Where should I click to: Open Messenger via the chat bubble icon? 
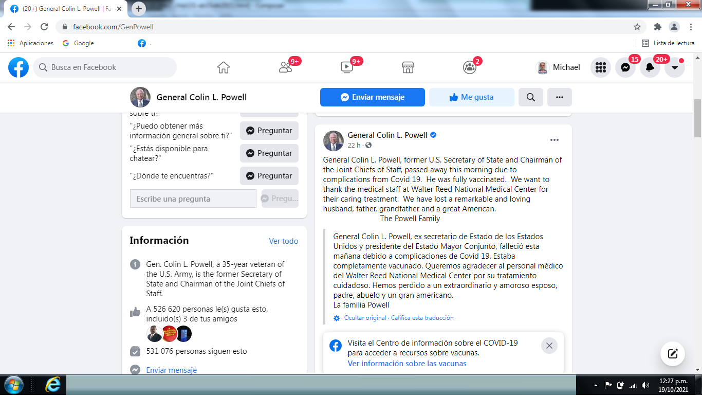coord(625,67)
